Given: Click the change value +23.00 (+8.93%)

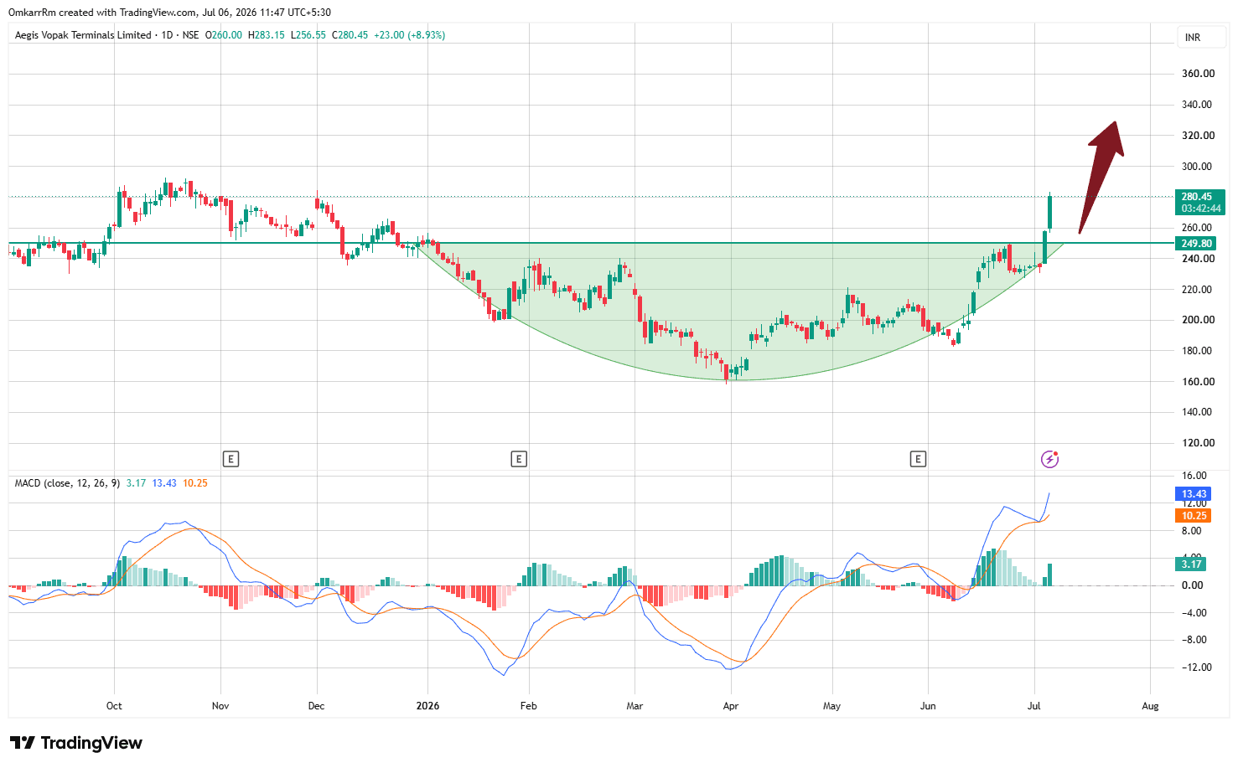Looking at the screenshot, I should click(x=410, y=35).
